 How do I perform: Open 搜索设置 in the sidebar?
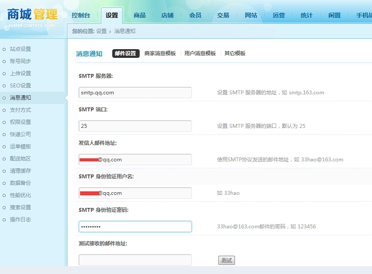(x=20, y=207)
